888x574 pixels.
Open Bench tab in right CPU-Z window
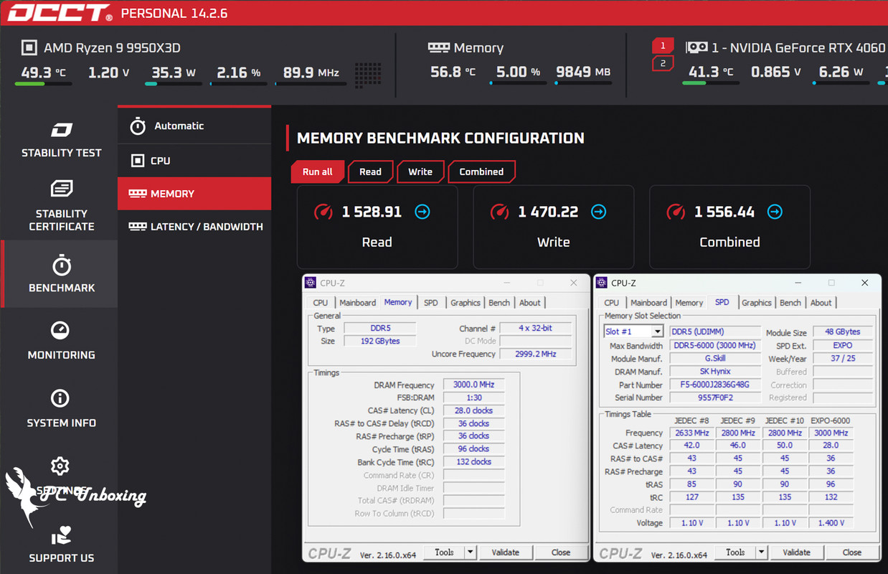pyautogui.click(x=790, y=303)
